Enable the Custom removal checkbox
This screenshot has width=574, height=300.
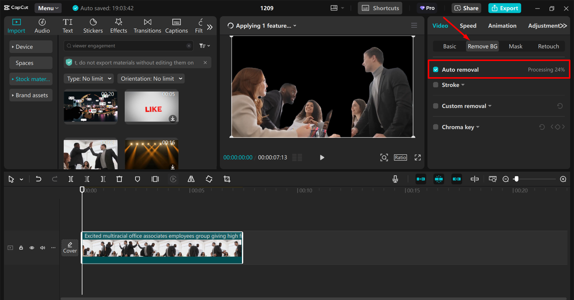click(436, 106)
